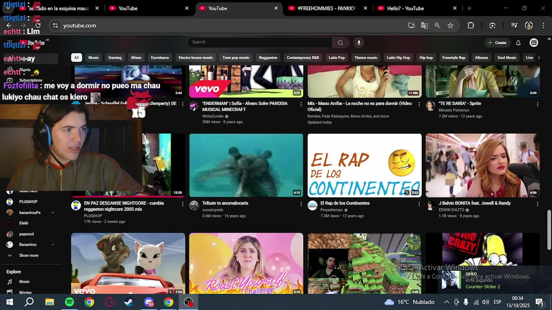Open Chrome three-dot main menu
Image resolution: width=552 pixels, height=310 pixels.
tap(543, 25)
